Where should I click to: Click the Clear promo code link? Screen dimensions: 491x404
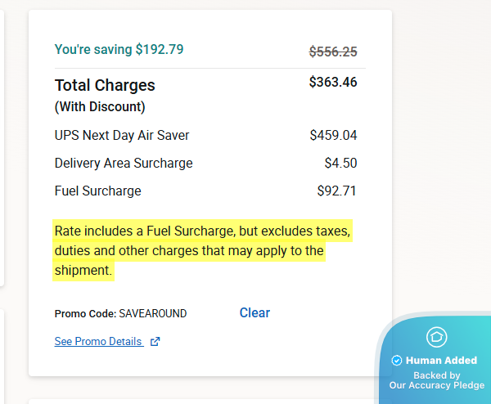click(255, 312)
